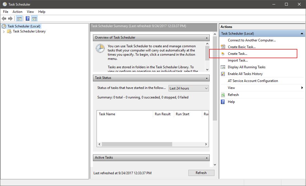Screen dimensions: 306x186
Task: Click Refresh in the Actions pane
Action: click(x=233, y=95)
